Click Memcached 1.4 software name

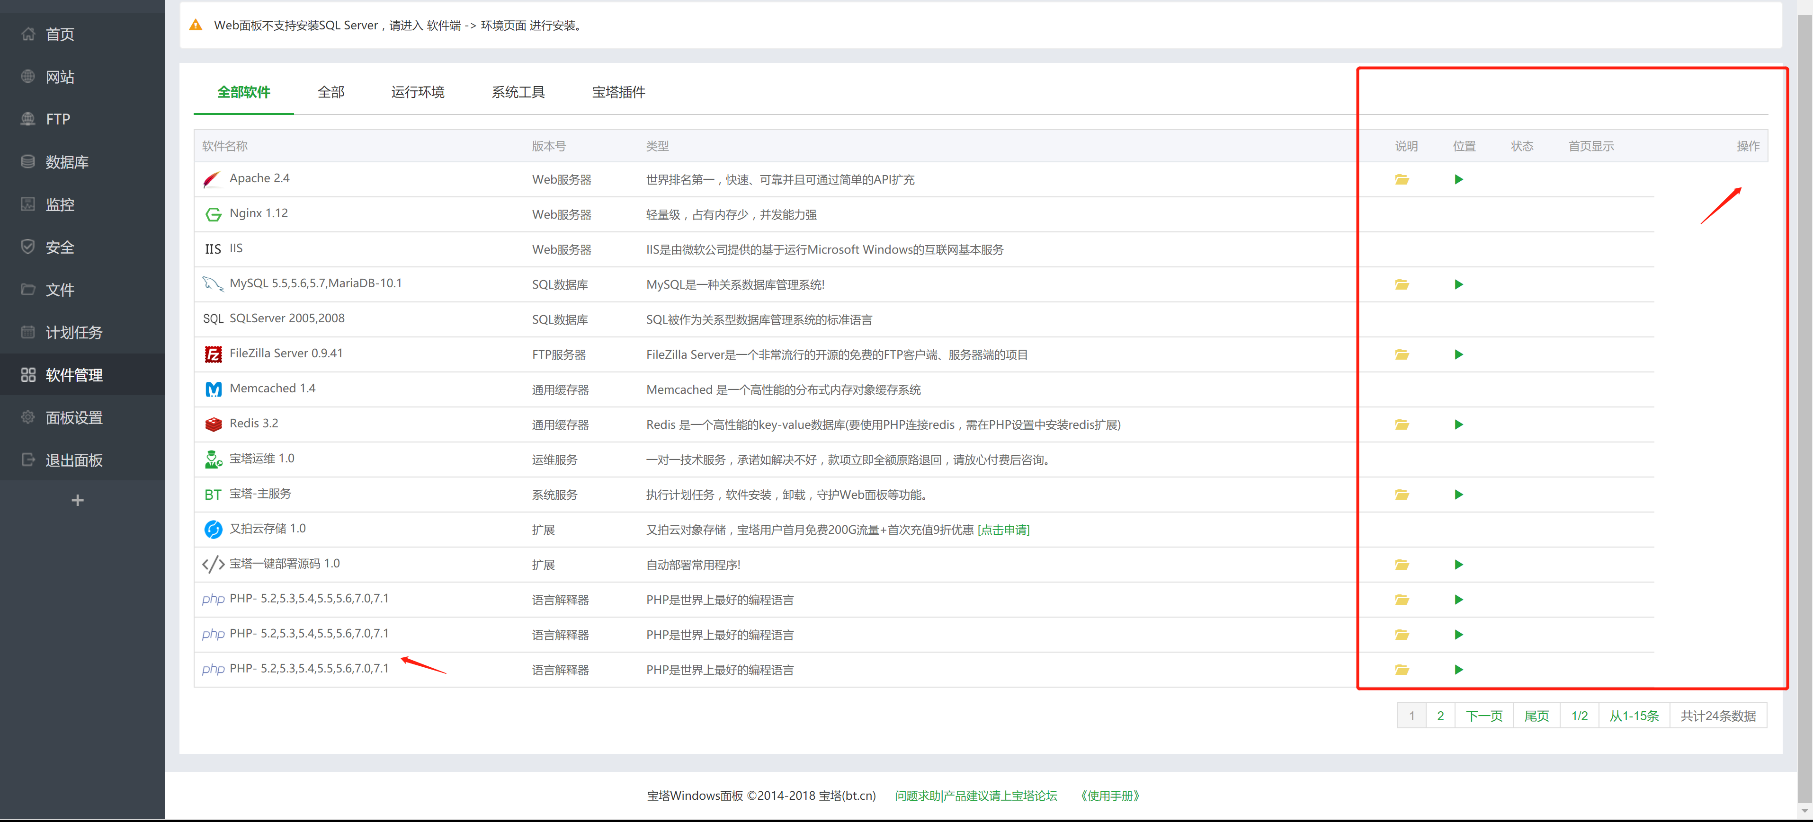(272, 388)
